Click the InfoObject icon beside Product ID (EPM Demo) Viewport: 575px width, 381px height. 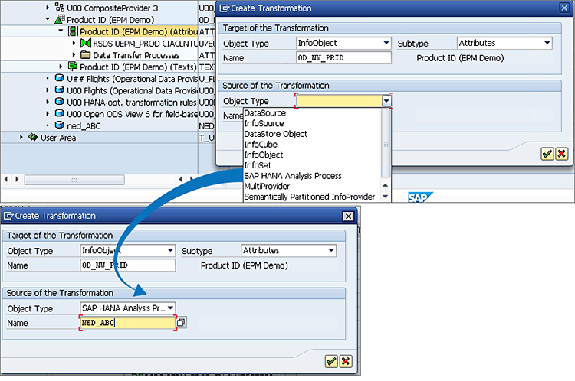point(59,19)
